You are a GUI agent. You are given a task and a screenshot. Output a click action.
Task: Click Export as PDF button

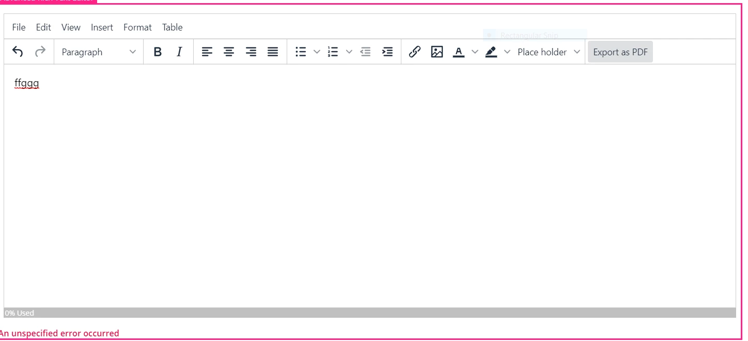pyautogui.click(x=620, y=52)
